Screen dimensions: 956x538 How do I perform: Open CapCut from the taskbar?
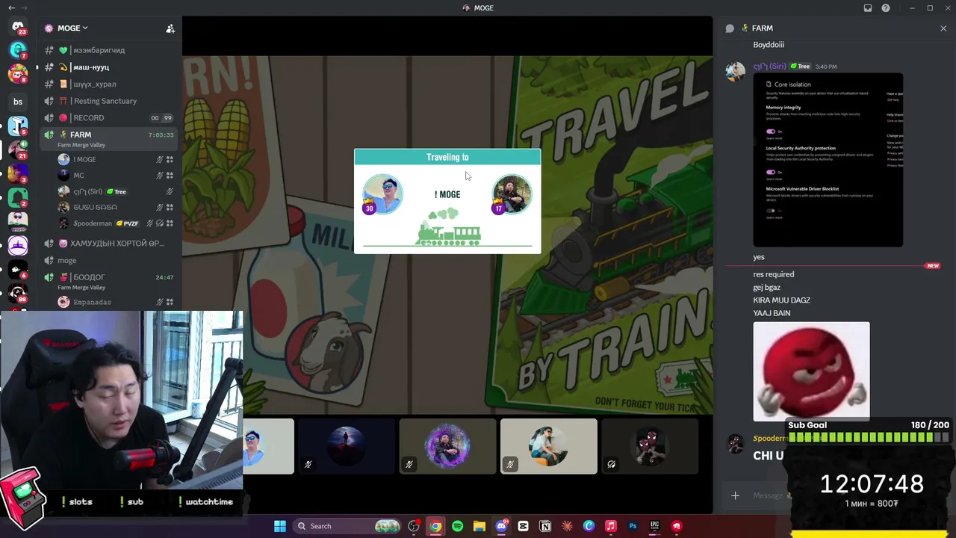(x=523, y=526)
